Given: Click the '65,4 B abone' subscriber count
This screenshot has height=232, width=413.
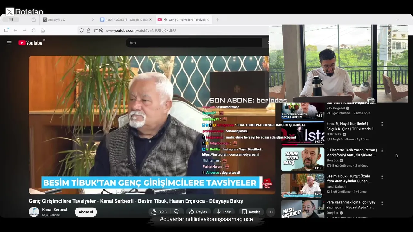Looking at the screenshot, I should (x=51, y=215).
